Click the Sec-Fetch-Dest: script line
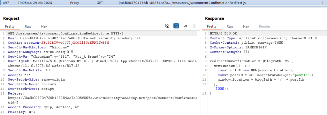This screenshot has width=327, height=115. pos(31,89)
